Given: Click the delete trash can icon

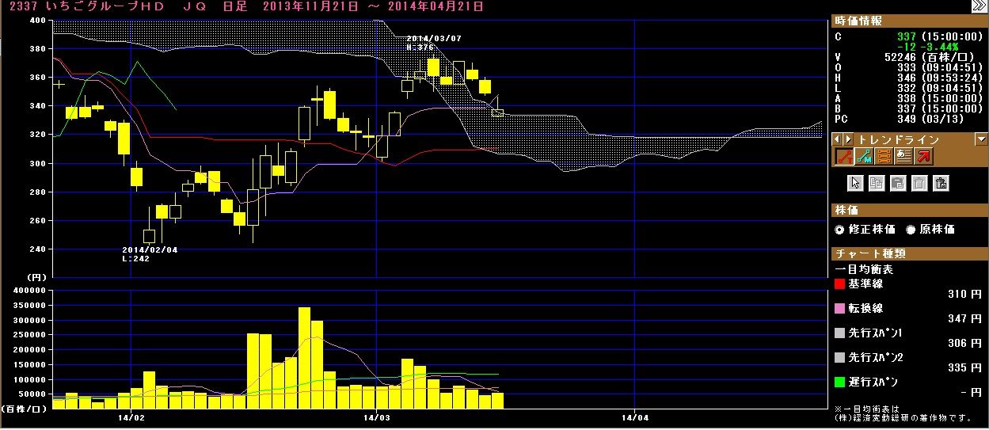Looking at the screenshot, I should (919, 183).
